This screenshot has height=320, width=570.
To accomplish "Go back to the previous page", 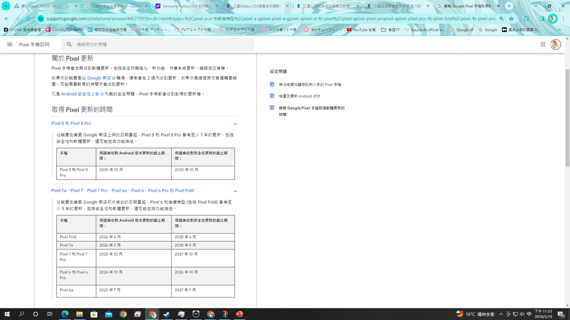I will tap(6, 18).
